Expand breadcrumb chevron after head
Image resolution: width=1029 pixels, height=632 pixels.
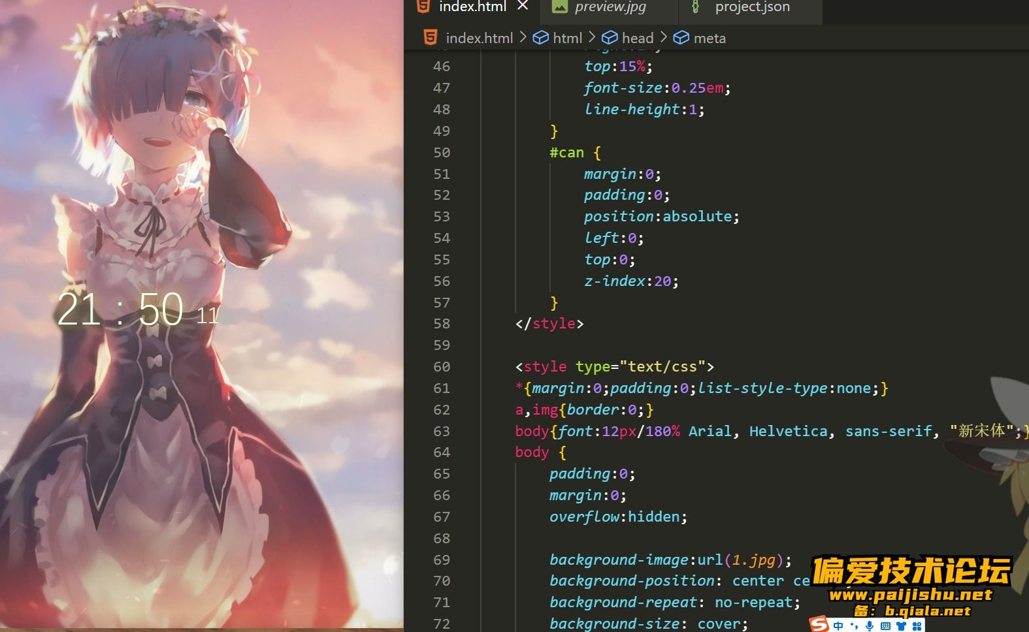[x=663, y=37]
